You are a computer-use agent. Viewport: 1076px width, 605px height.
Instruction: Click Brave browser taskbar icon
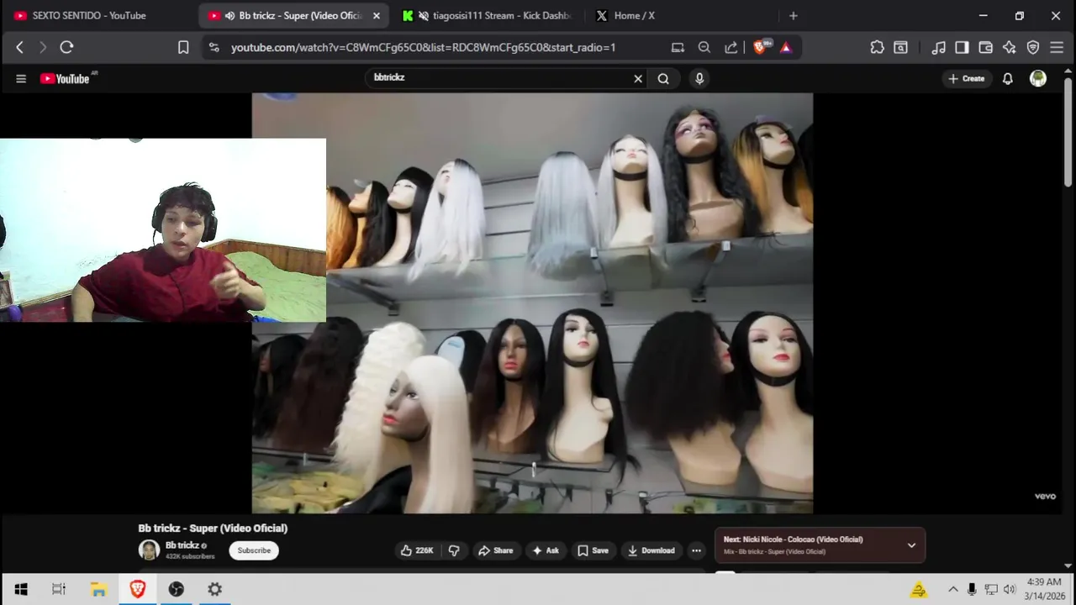tap(137, 589)
